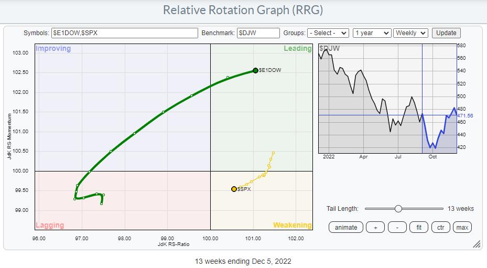Open the Weekly interval dropdown

tap(411, 33)
